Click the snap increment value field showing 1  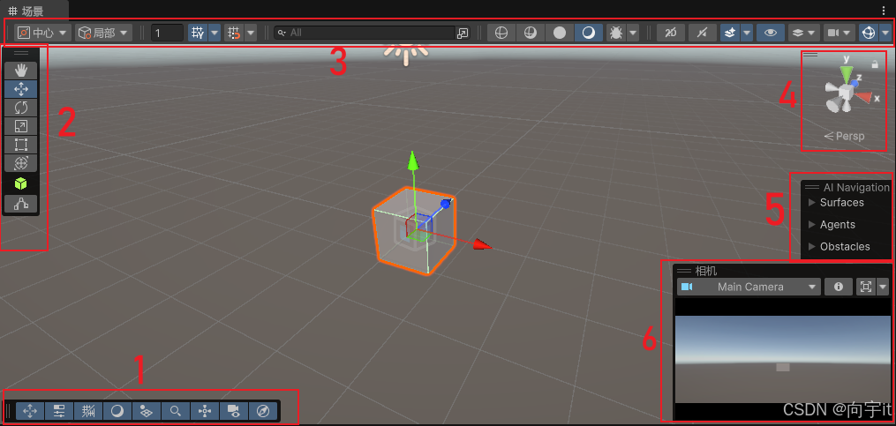tap(167, 33)
